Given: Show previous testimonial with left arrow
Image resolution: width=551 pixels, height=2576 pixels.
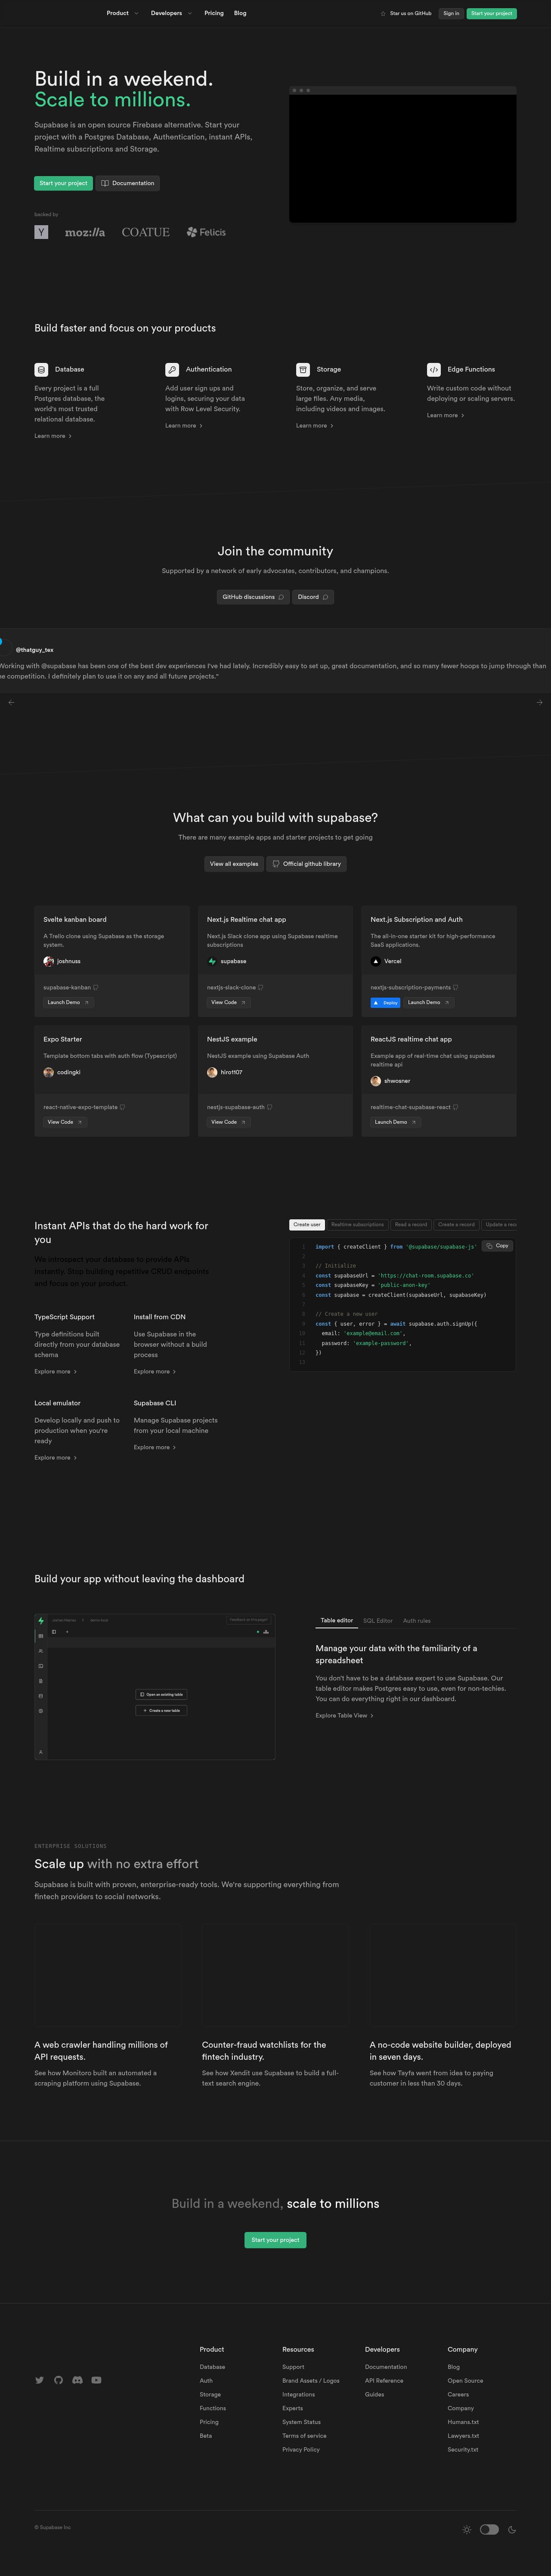Looking at the screenshot, I should coord(11,702).
